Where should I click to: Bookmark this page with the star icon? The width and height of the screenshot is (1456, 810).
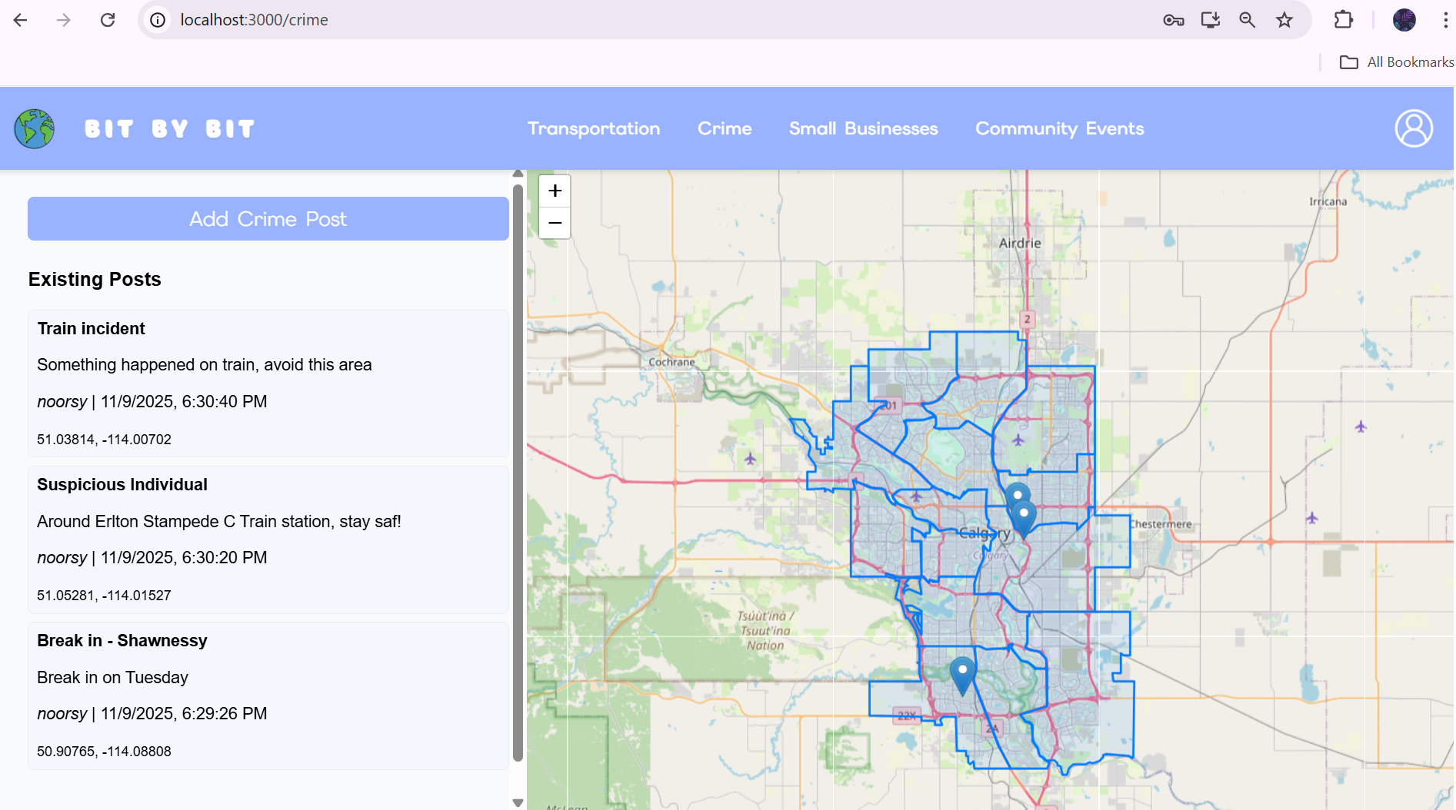tap(1284, 20)
